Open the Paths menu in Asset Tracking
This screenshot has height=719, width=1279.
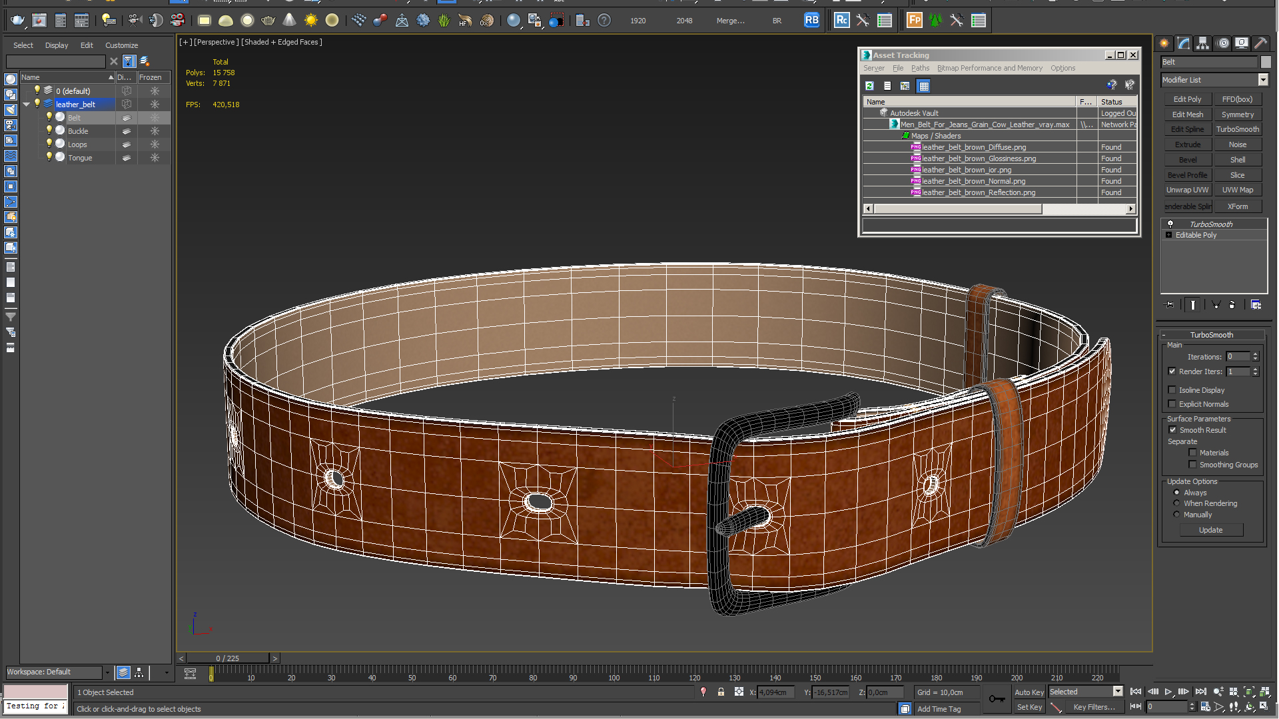pyautogui.click(x=920, y=68)
